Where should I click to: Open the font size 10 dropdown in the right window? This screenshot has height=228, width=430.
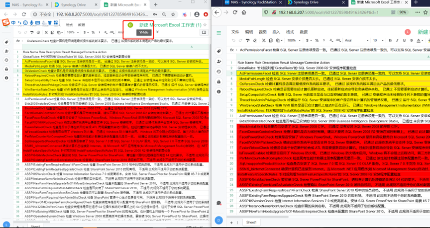click(x=377, y=41)
